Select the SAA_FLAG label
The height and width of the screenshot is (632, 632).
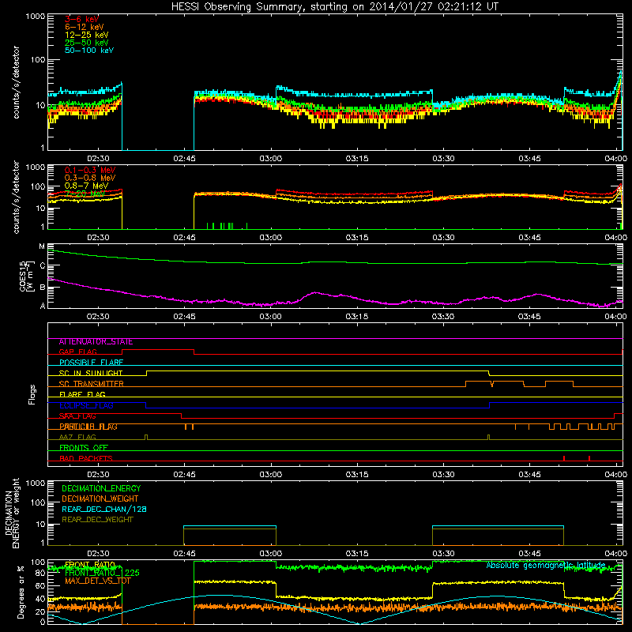77,416
